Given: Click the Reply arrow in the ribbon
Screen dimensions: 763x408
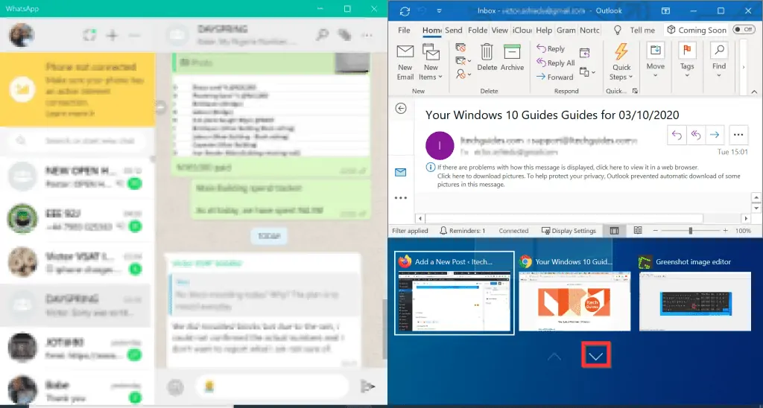Looking at the screenshot, I should [551, 48].
